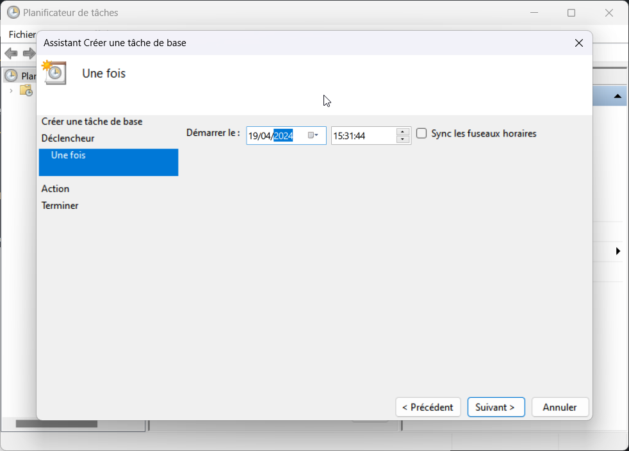Open the calendar picker on the date field

click(x=313, y=135)
